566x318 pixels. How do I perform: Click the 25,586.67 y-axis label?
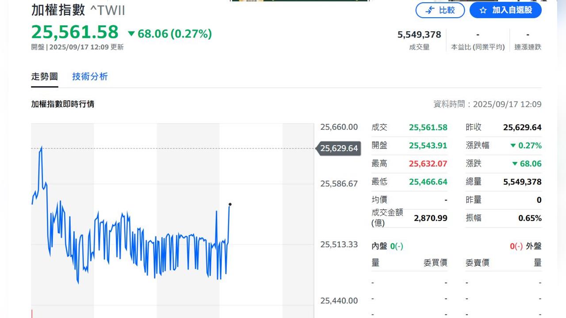(x=339, y=183)
